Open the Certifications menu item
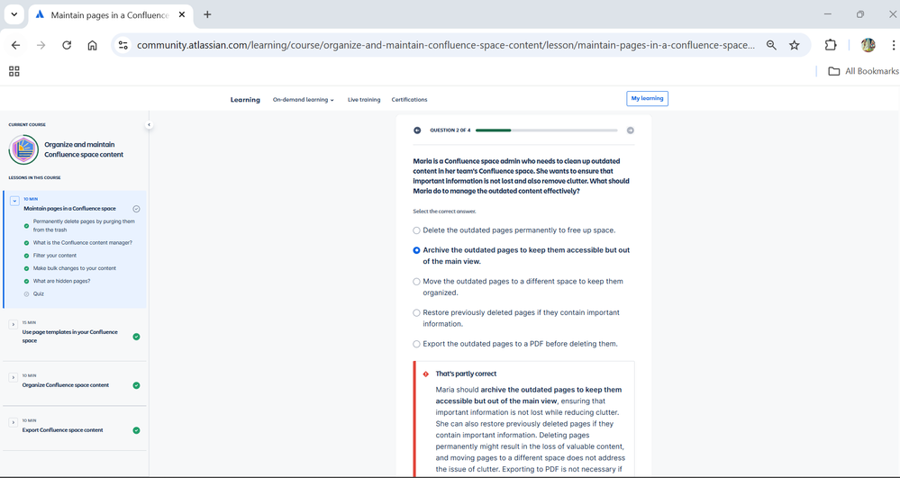Screen dimensions: 900x478 (409, 100)
